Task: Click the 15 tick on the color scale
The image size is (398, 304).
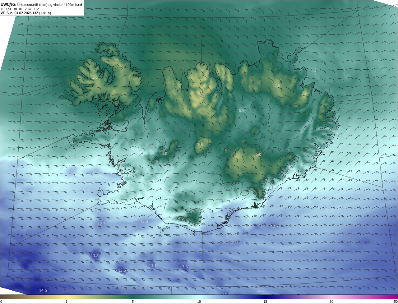Action: coord(265,302)
